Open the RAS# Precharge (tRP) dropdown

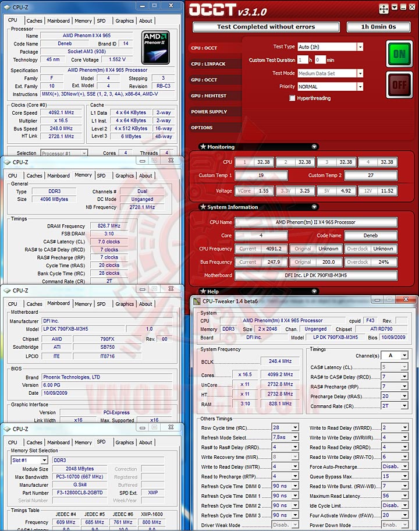pos(404,387)
